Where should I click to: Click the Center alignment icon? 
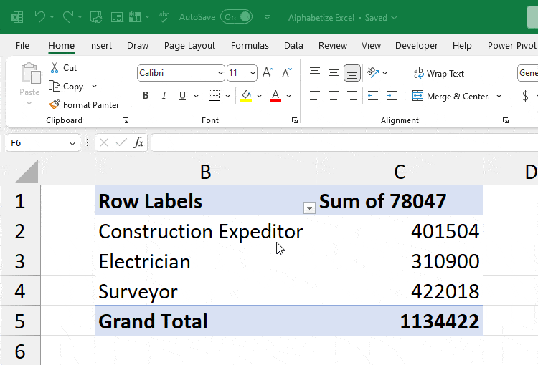click(x=333, y=95)
